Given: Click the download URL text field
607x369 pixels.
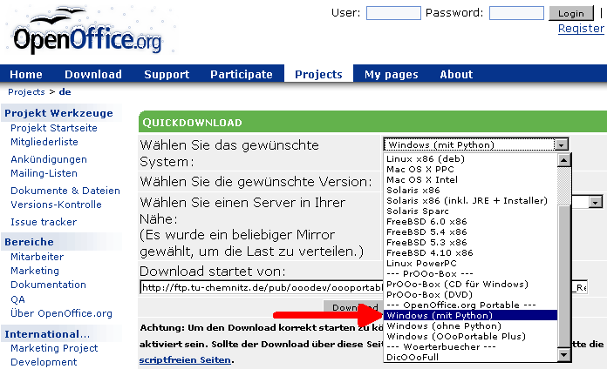Looking at the screenshot, I should point(262,286).
